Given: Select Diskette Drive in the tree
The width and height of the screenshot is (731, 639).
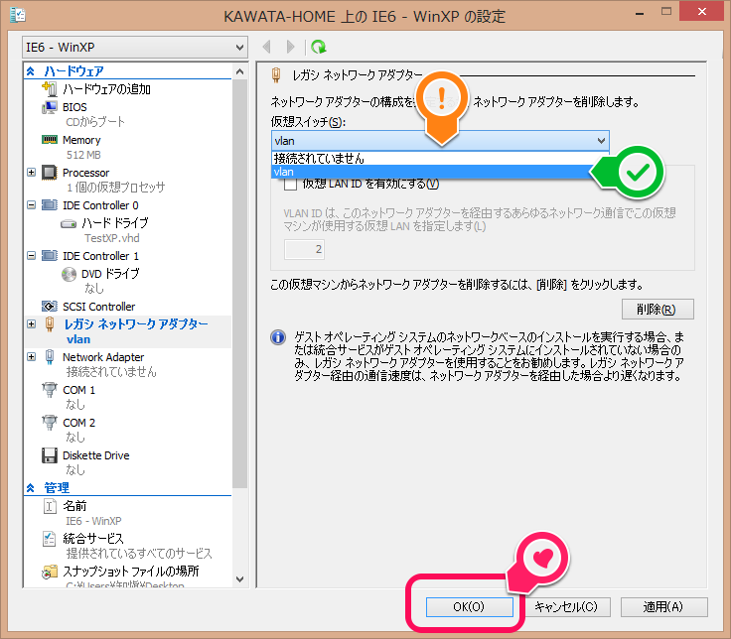Looking at the screenshot, I should [x=96, y=455].
